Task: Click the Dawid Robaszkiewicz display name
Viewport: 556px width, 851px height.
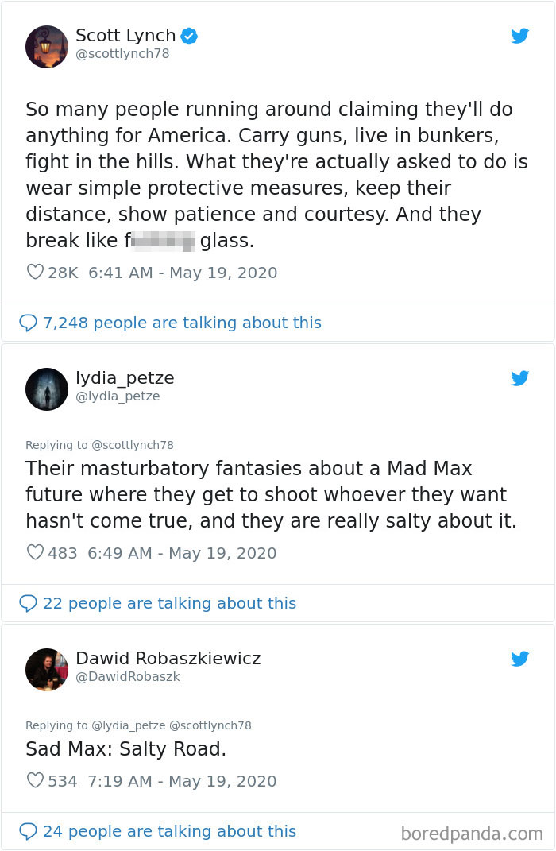Action: tap(168, 658)
